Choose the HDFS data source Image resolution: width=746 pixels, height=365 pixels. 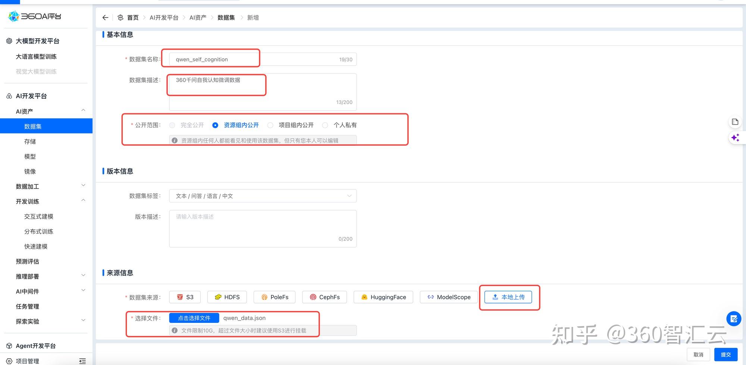tap(227, 297)
